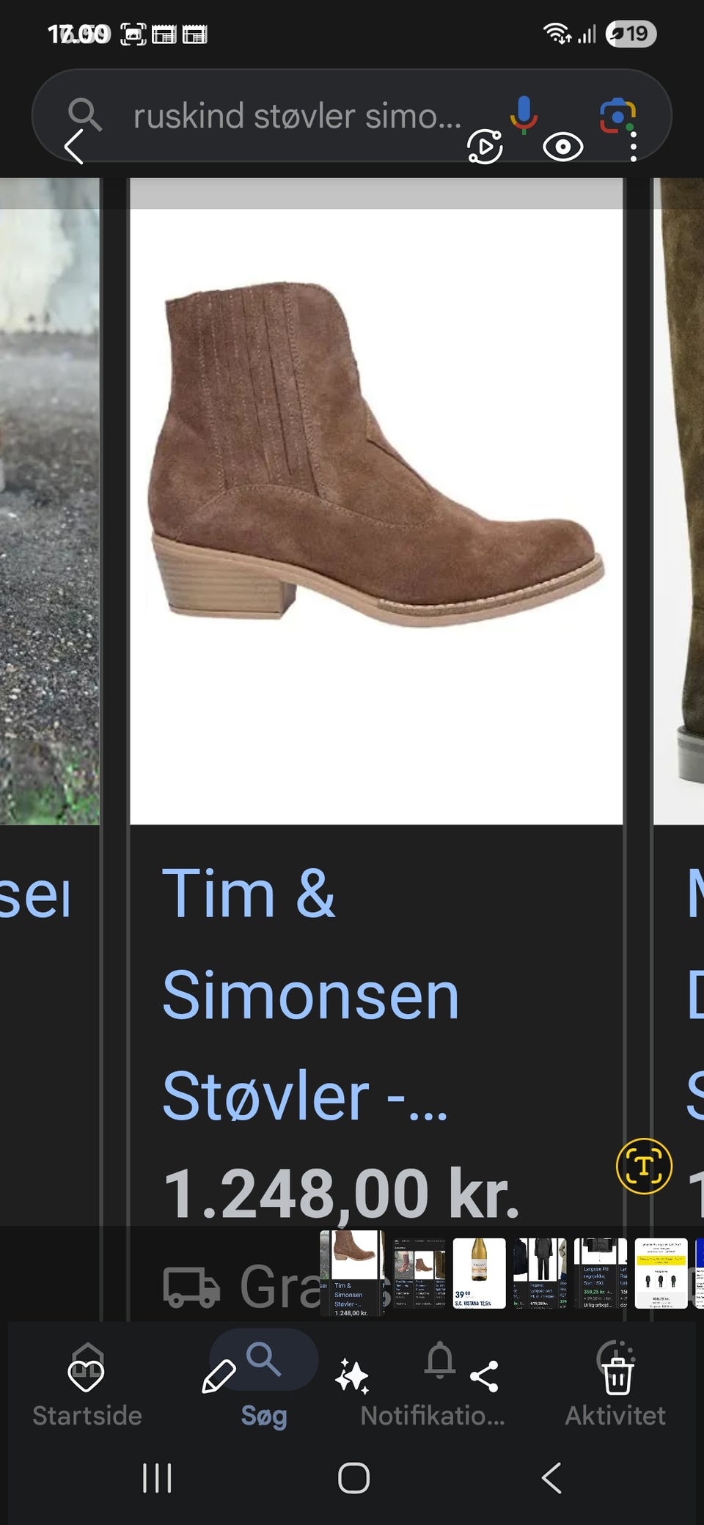The width and height of the screenshot is (704, 1525).
Task: Select the pencil edit icon
Action: pos(219,1376)
